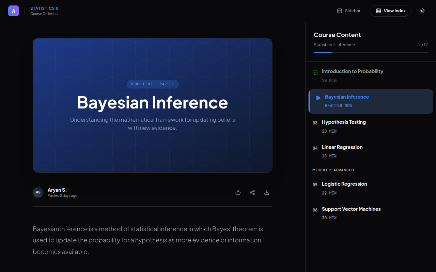The height and width of the screenshot is (272, 436).
Task: Open the Linear Regression lesson
Action: click(x=342, y=147)
